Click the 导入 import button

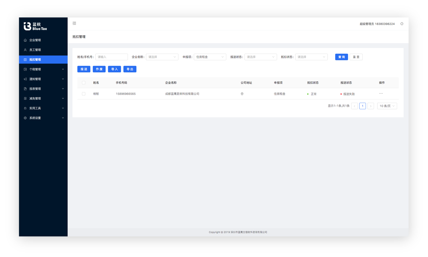114,69
